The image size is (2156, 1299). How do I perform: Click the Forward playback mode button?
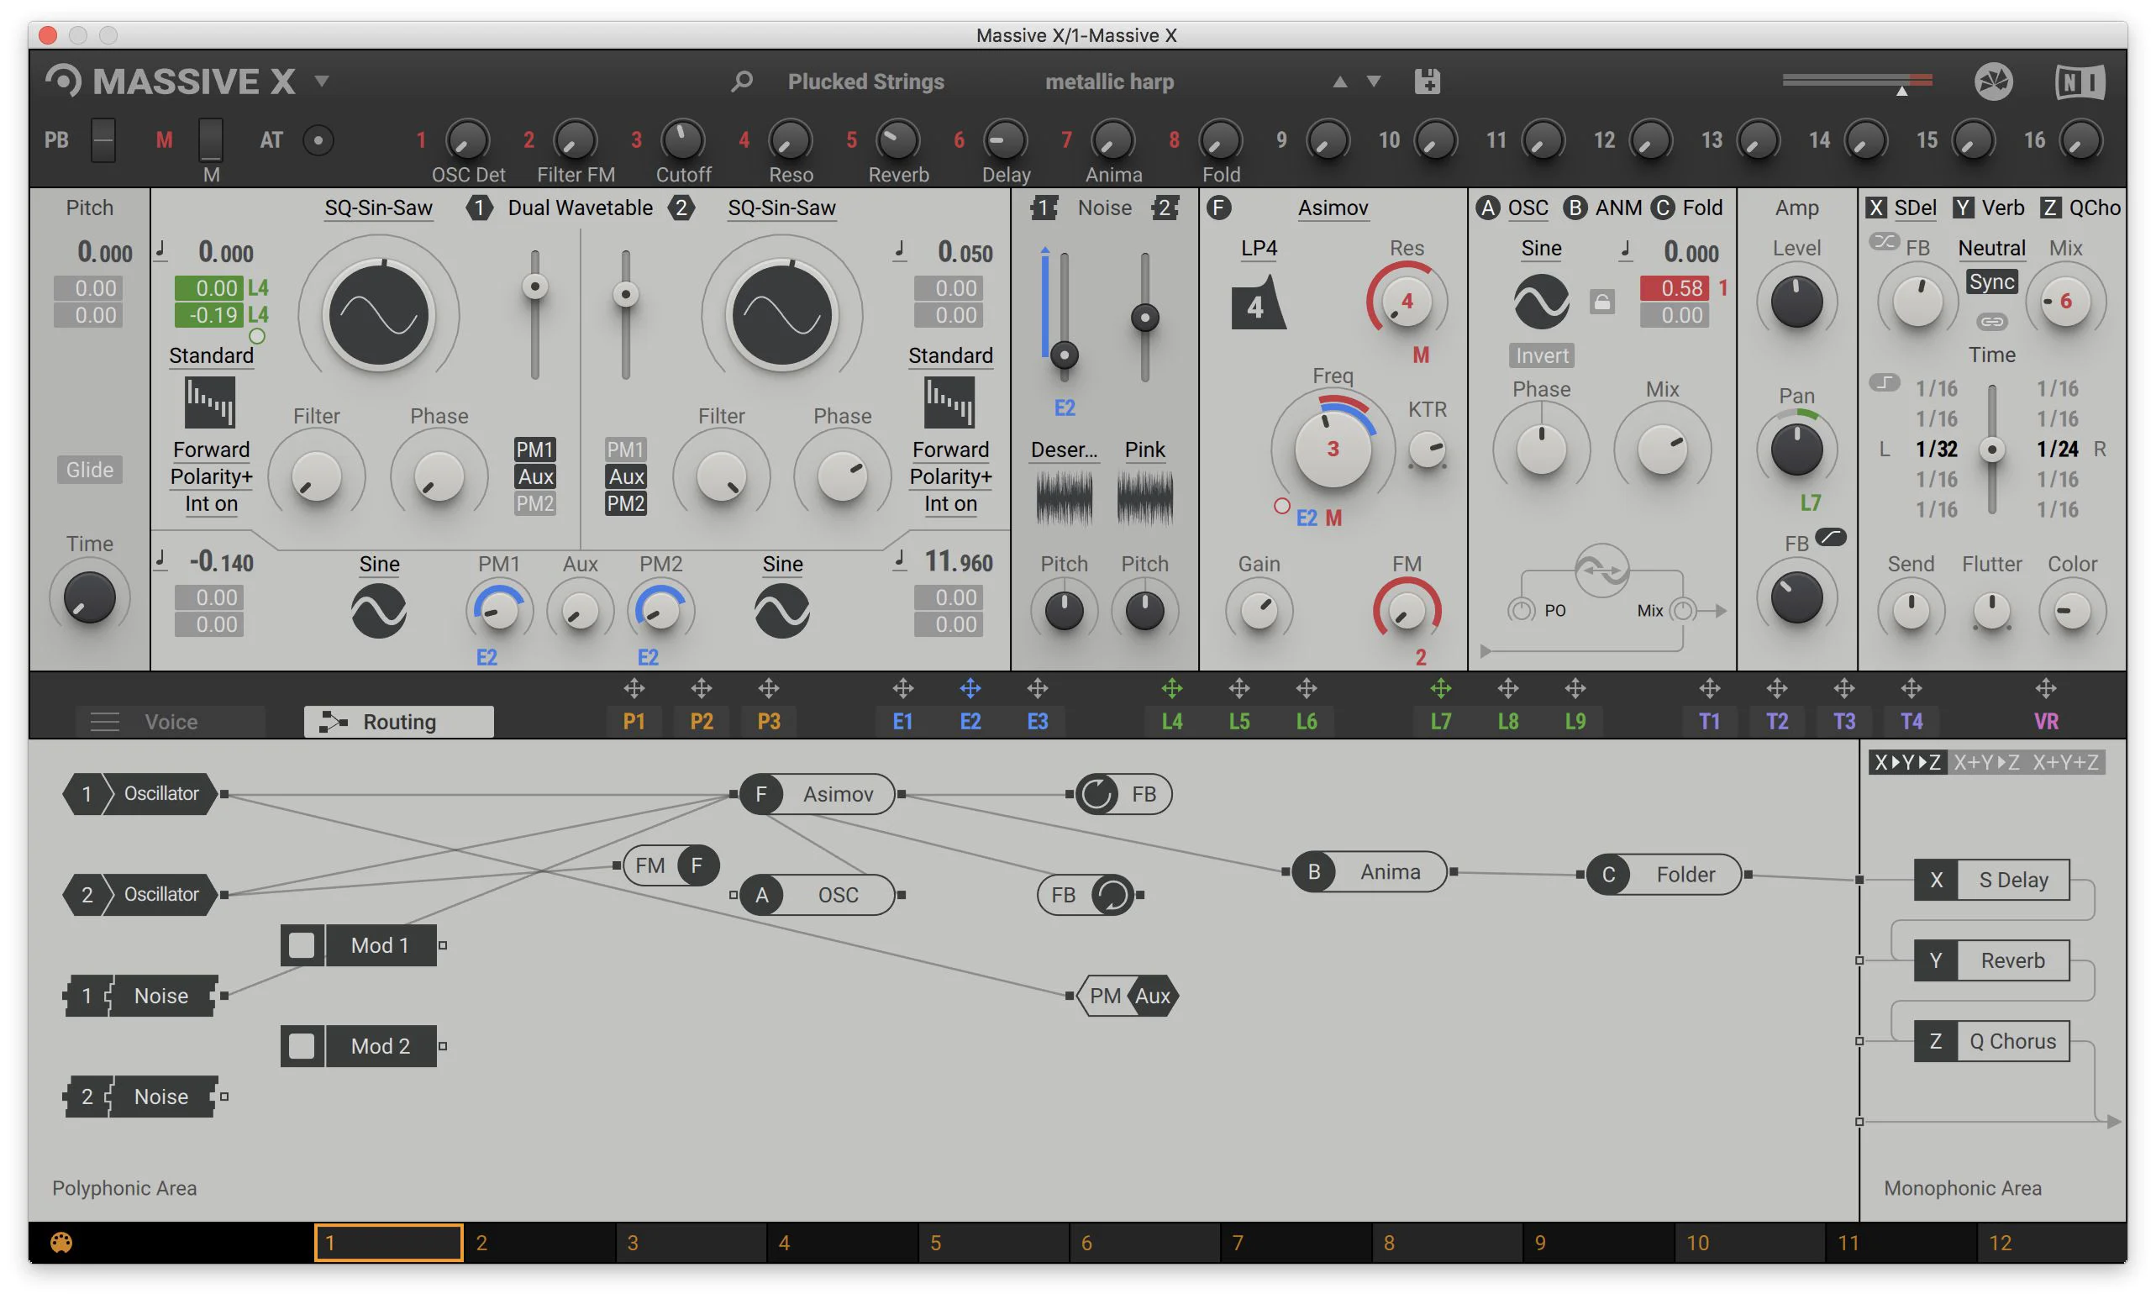click(x=210, y=449)
